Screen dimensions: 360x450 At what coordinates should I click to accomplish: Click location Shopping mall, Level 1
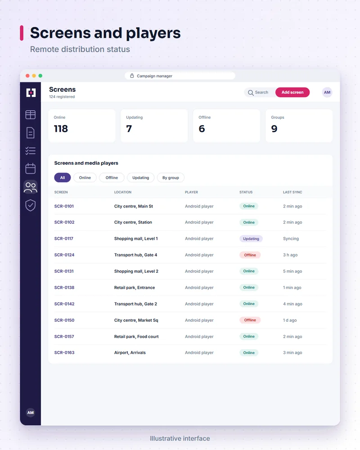pos(136,238)
